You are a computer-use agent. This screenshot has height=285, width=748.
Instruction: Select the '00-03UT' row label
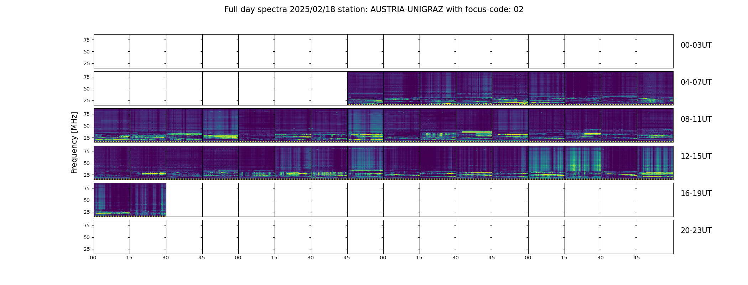[x=696, y=45]
